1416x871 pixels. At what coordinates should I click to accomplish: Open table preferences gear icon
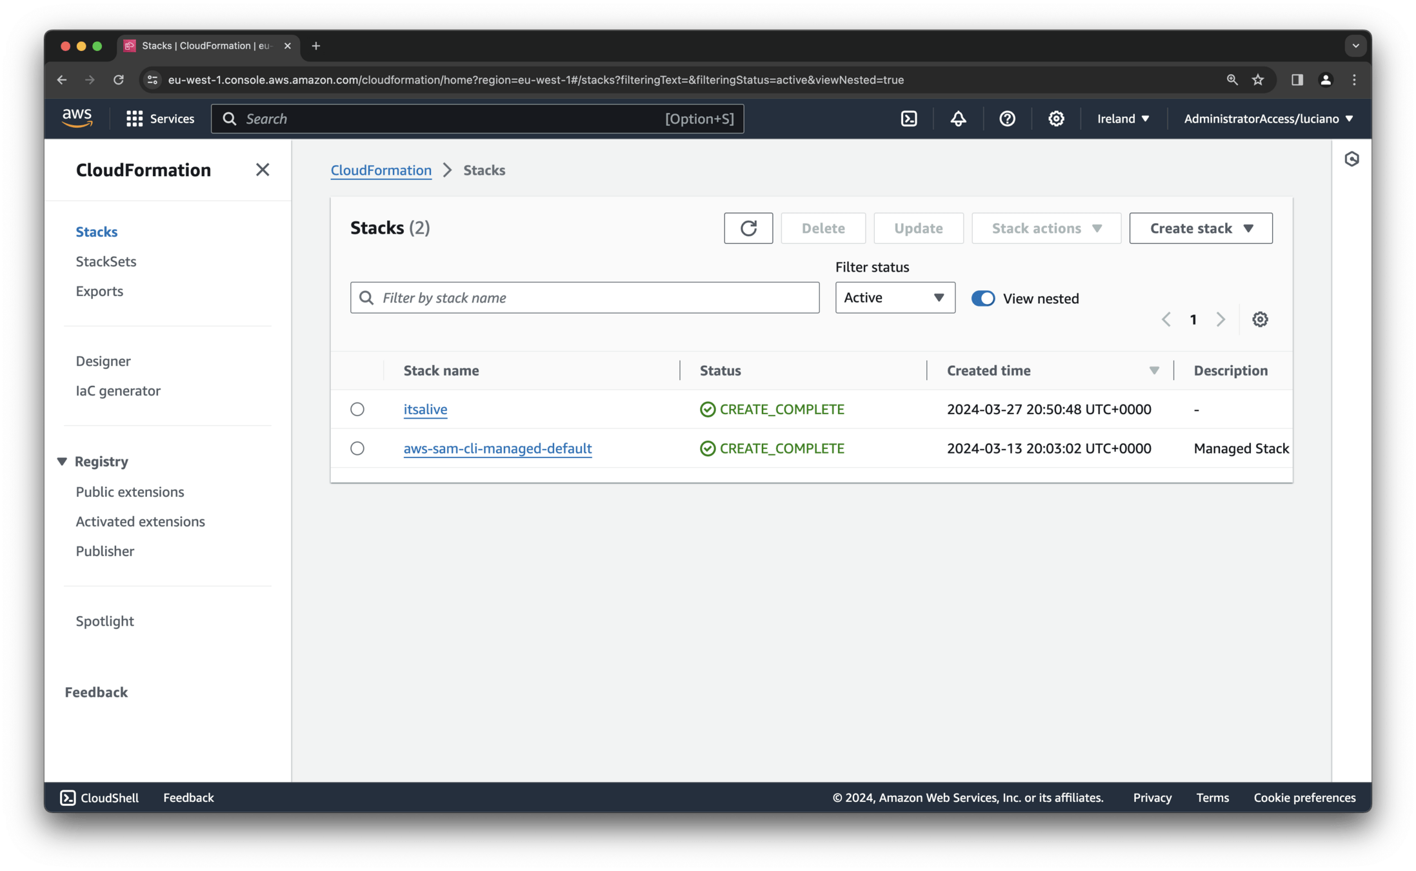1260,319
